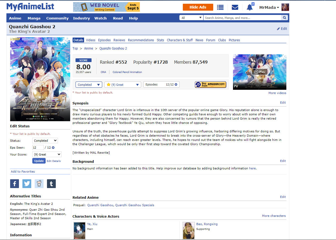
Task: Open Ye, Xiu character link
Action: pyautogui.click(x=92, y=224)
